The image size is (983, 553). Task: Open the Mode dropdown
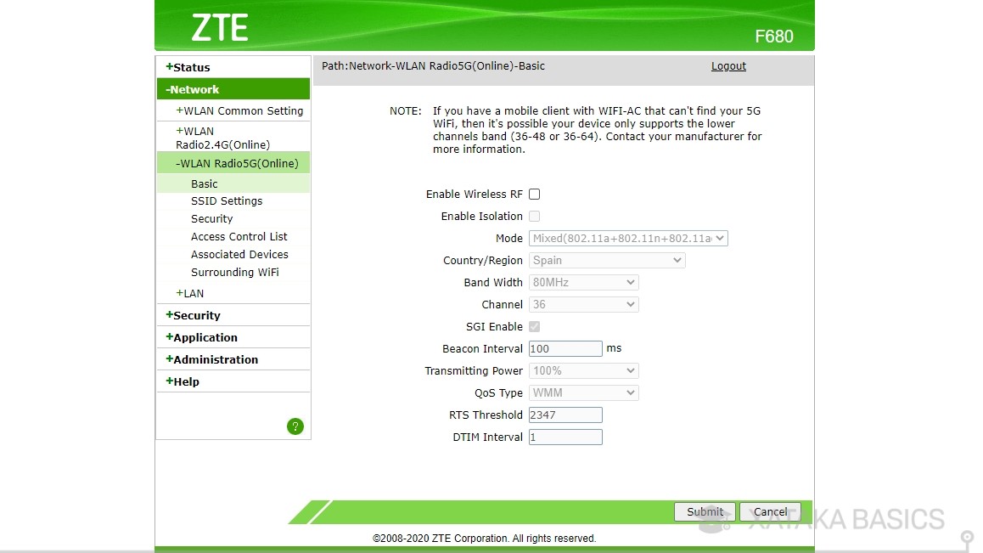pos(627,239)
